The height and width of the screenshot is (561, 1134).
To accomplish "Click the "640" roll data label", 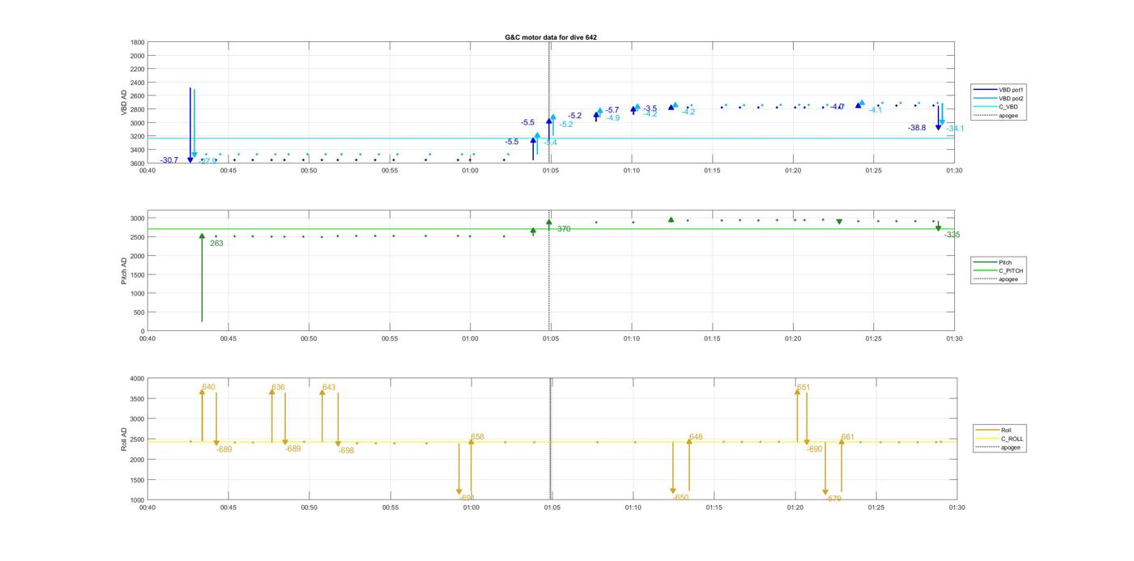I will (x=209, y=387).
